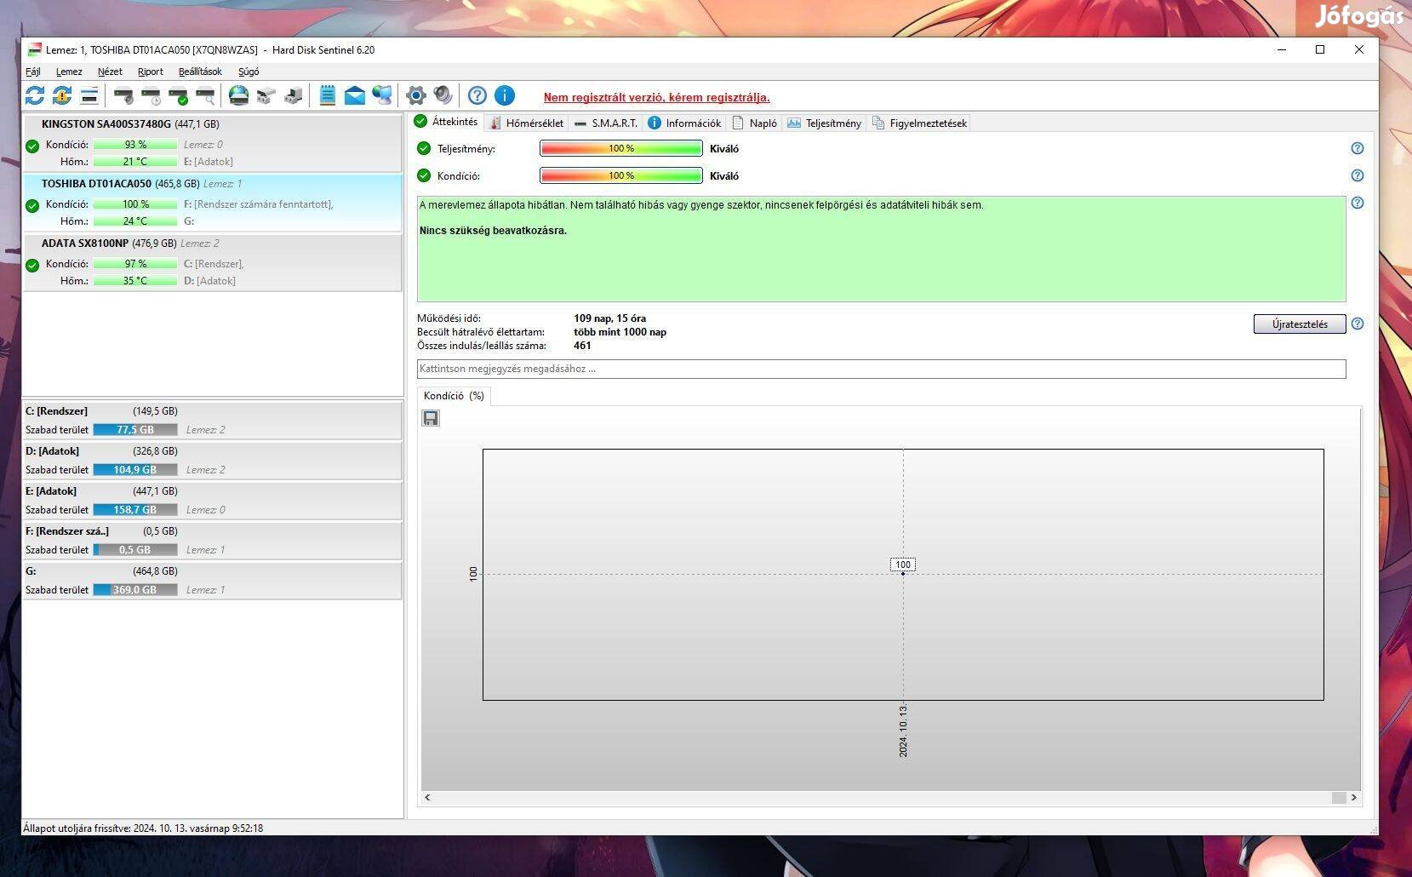Select the D: [Adatok] partition
This screenshot has width=1412, height=877.
click(212, 461)
